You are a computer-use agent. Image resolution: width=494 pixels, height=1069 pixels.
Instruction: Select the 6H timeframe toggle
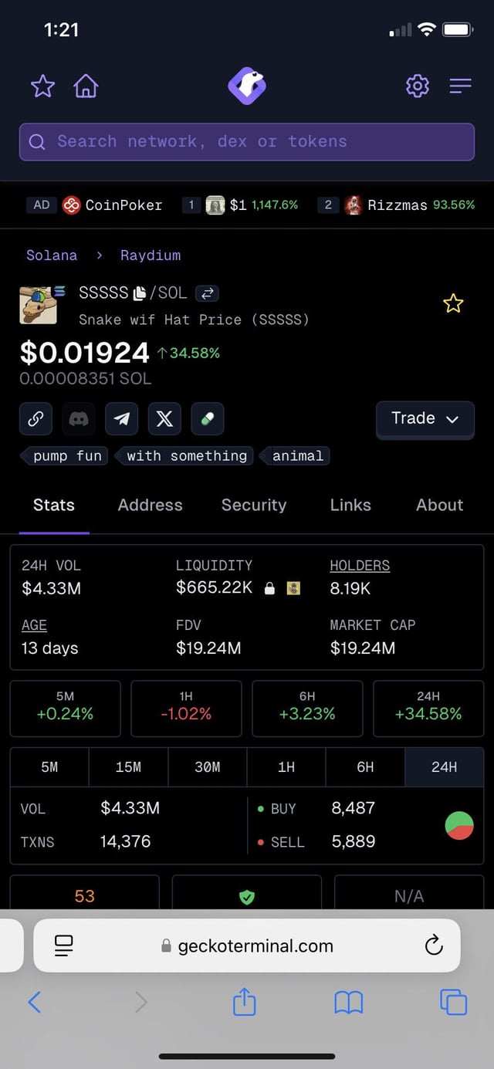click(x=365, y=767)
